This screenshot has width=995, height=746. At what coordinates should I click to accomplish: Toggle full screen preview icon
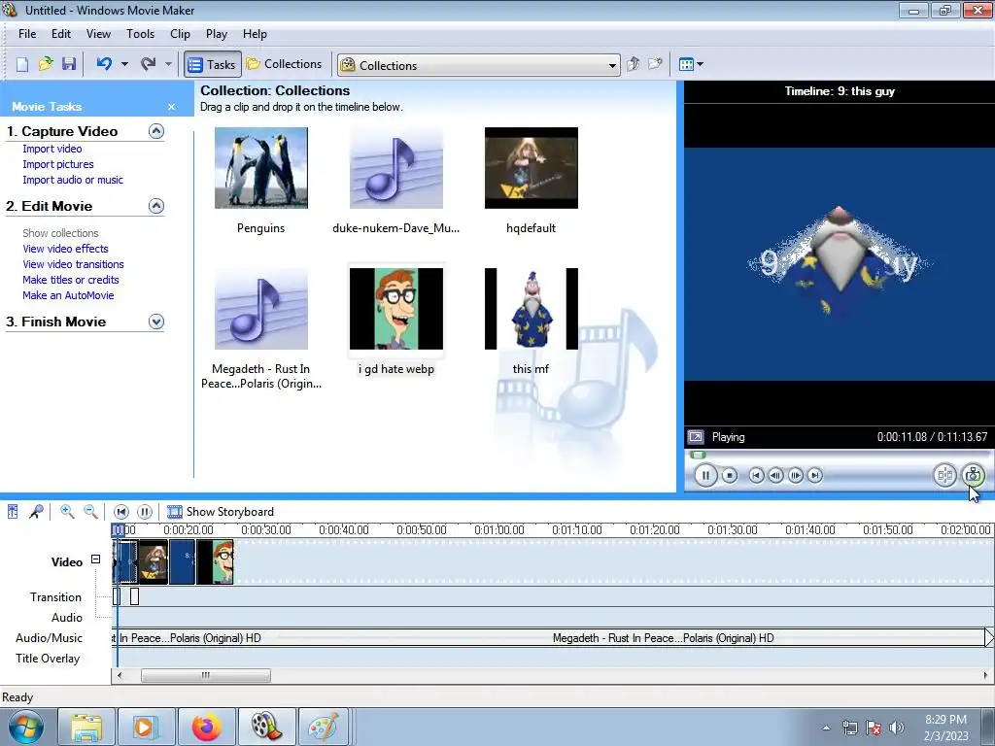tap(696, 437)
